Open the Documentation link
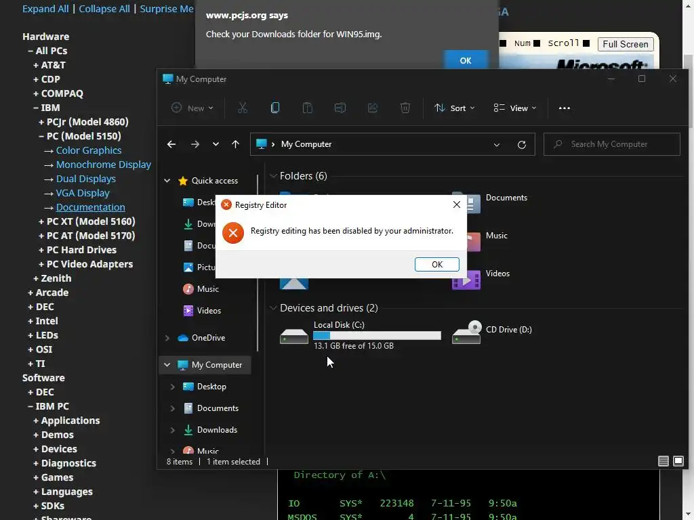Viewport: 694px width, 520px height. click(91, 207)
